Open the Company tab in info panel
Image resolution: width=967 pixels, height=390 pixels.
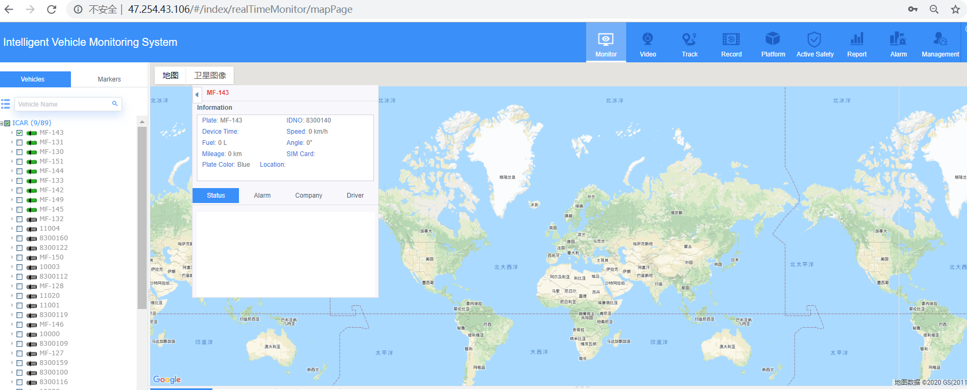(309, 196)
